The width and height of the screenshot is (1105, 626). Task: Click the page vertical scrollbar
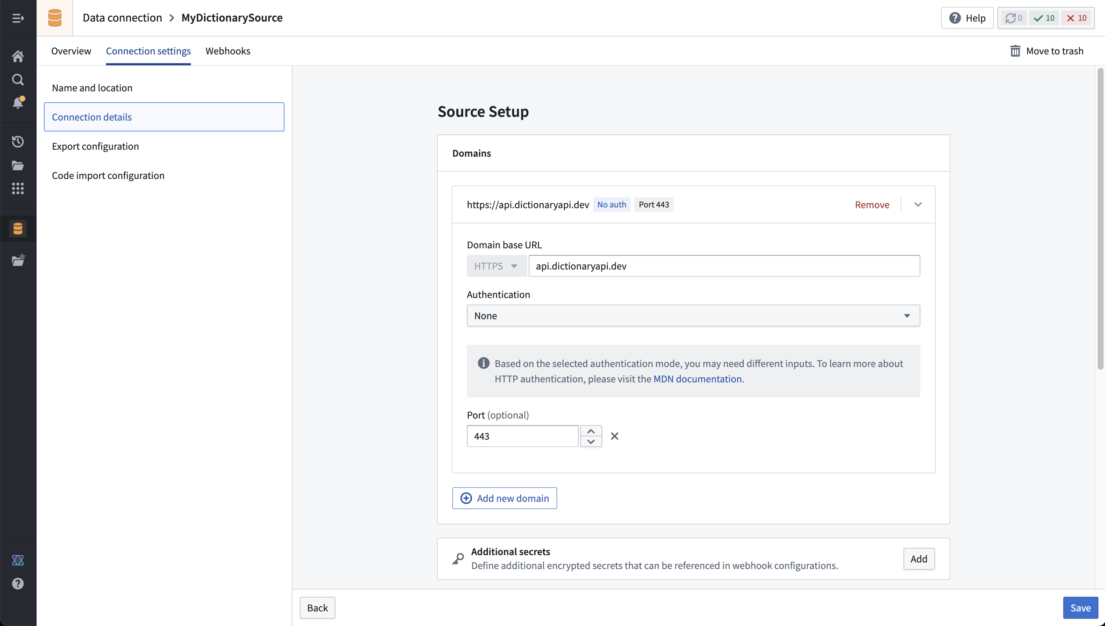click(1100, 218)
